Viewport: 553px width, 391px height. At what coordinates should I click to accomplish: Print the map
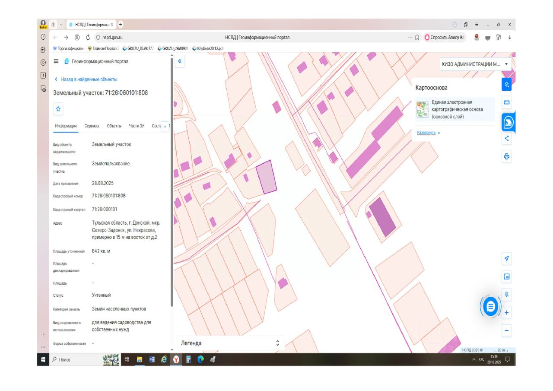point(507,156)
